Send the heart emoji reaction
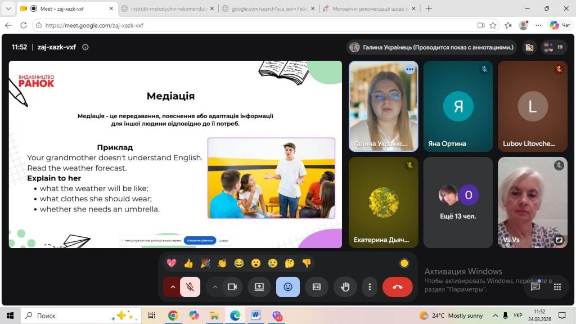The width and height of the screenshot is (576, 324). click(172, 263)
